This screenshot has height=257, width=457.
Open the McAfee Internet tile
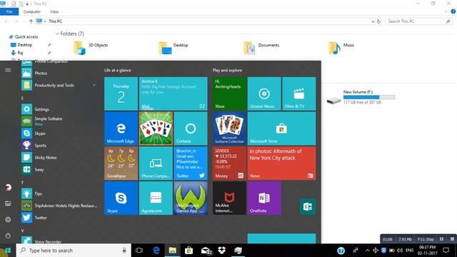(x=229, y=198)
